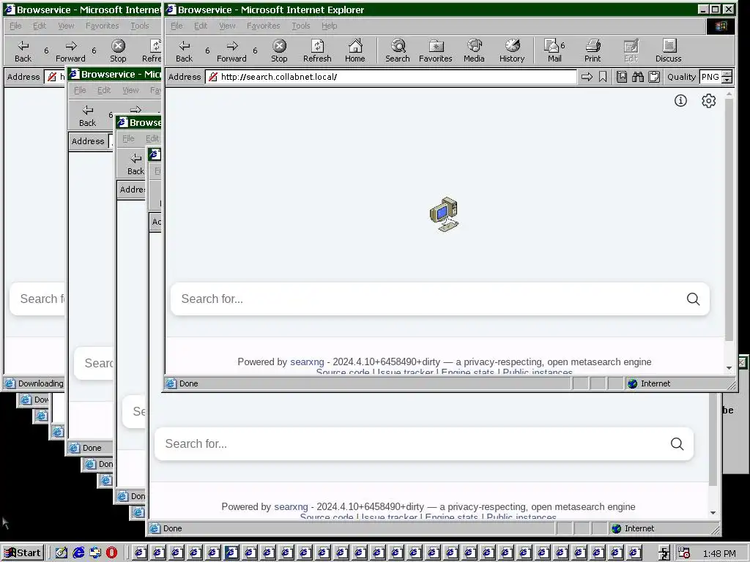Image resolution: width=750 pixels, height=562 pixels.
Task: Open the Favorites menu in the front window
Action: pos(264,26)
